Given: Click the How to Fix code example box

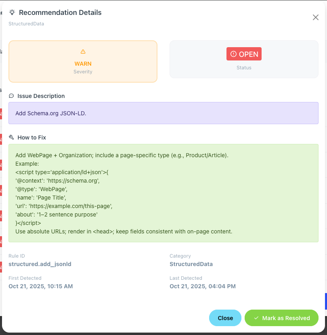Looking at the screenshot, I should [x=163, y=193].
